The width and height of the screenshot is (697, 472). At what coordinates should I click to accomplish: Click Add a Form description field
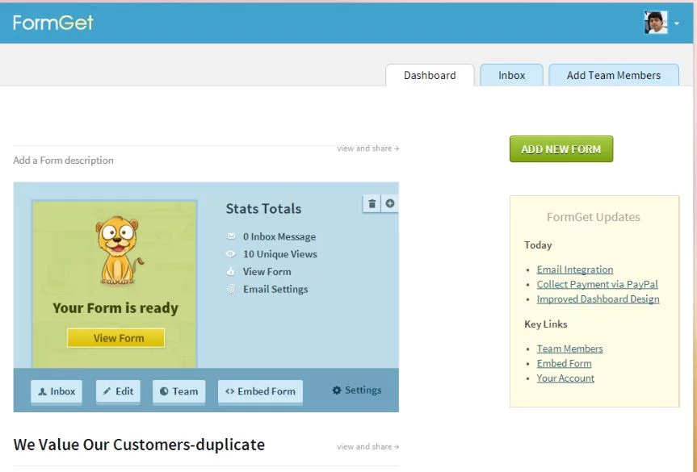click(64, 161)
